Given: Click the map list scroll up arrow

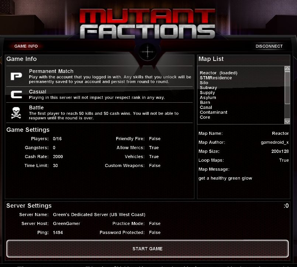Looking at the screenshot, I should pyautogui.click(x=287, y=69).
